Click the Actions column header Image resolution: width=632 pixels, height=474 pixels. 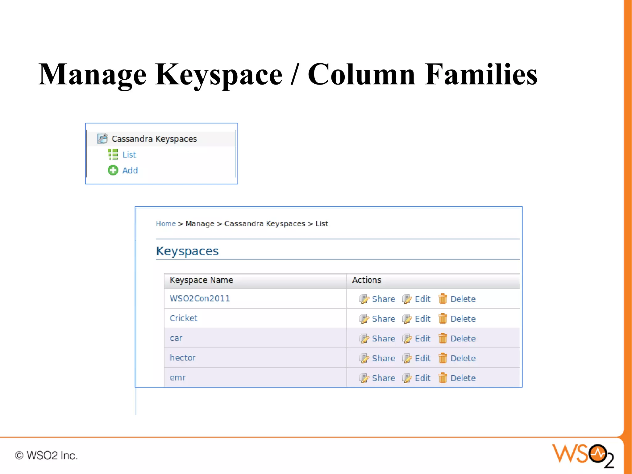pos(433,280)
